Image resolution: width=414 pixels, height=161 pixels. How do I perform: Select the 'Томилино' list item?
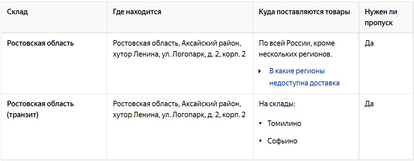[284, 124]
